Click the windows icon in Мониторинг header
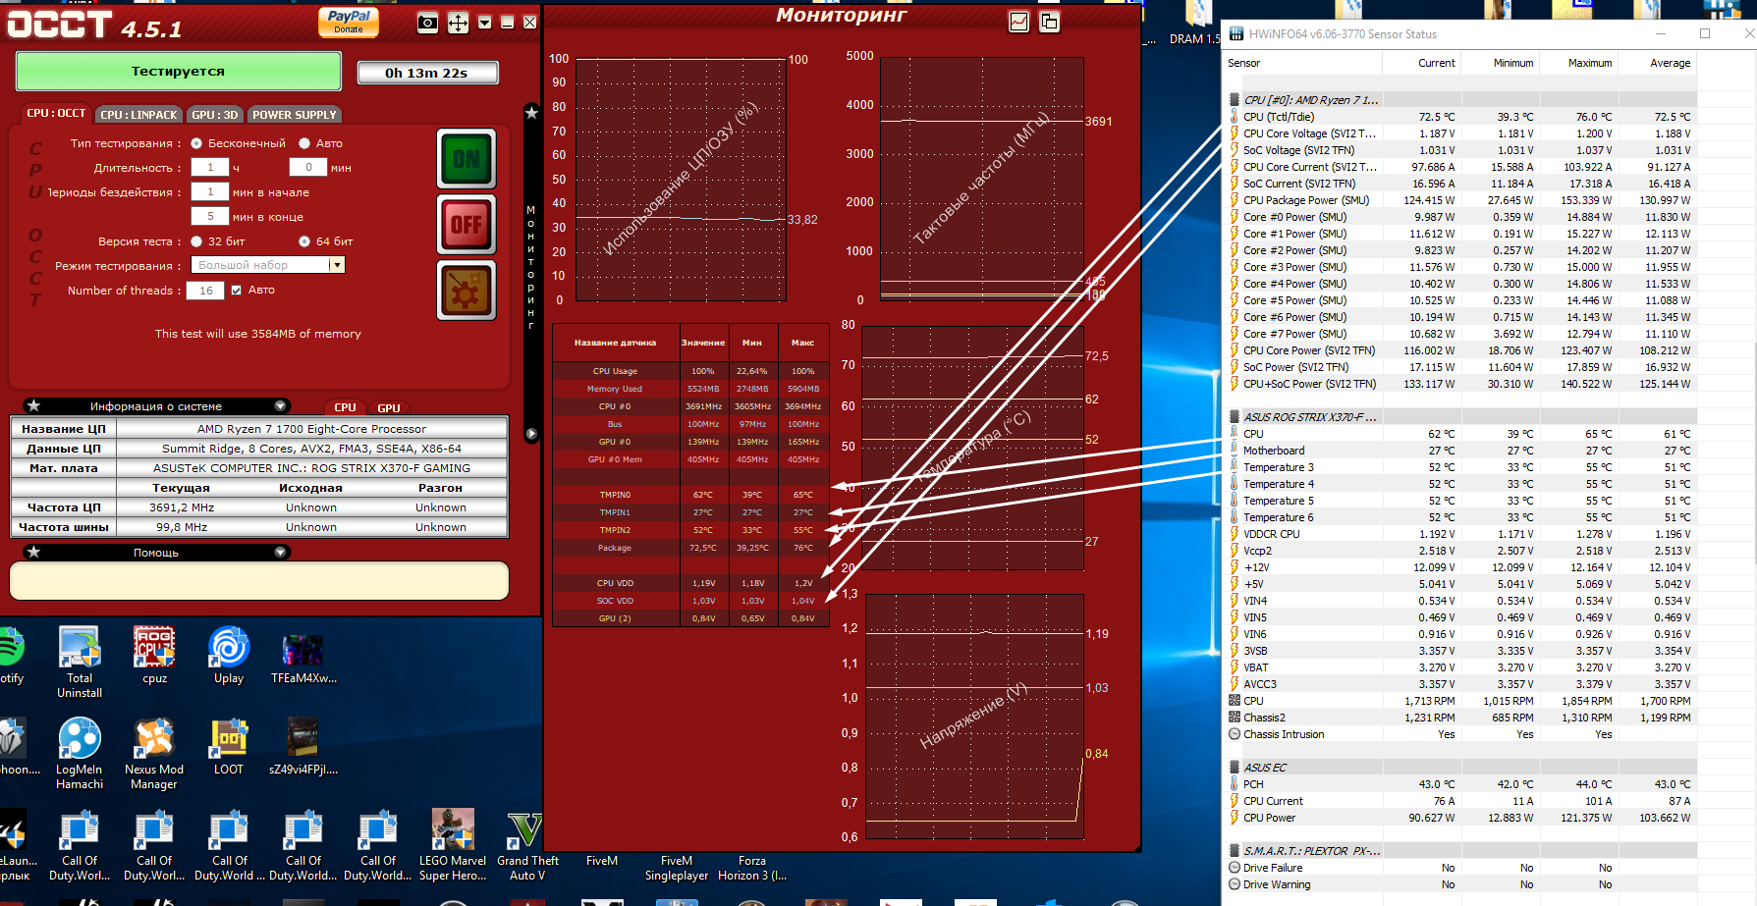Image resolution: width=1757 pixels, height=906 pixels. pyautogui.click(x=1049, y=22)
